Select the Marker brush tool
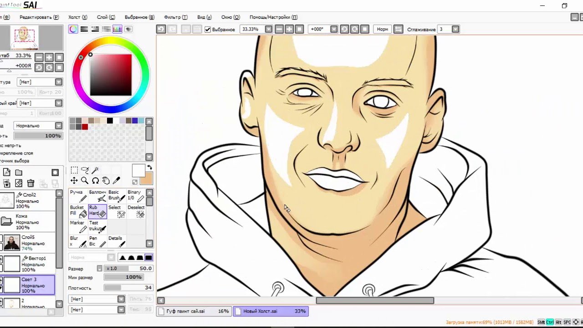 pos(78,226)
